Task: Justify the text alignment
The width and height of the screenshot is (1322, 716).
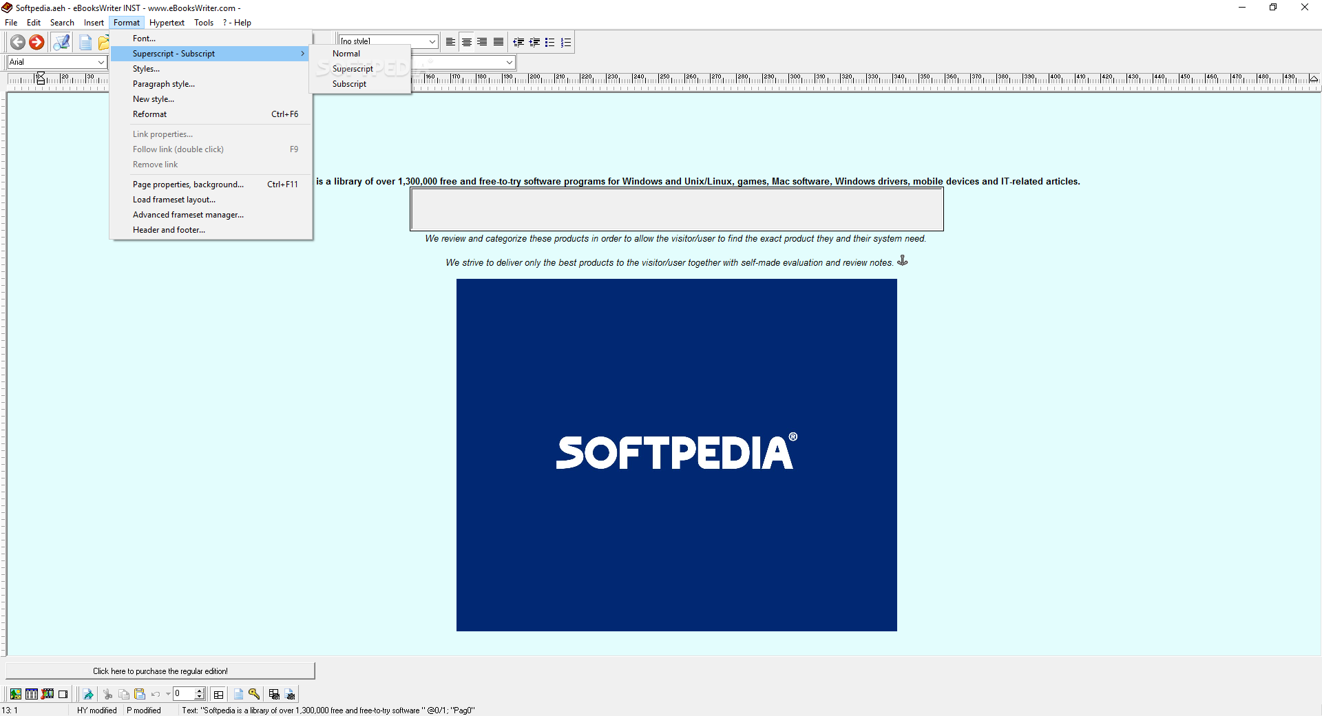Action: [499, 42]
